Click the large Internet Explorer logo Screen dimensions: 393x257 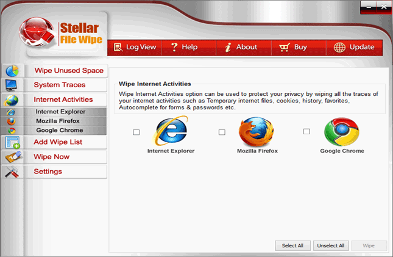point(171,131)
